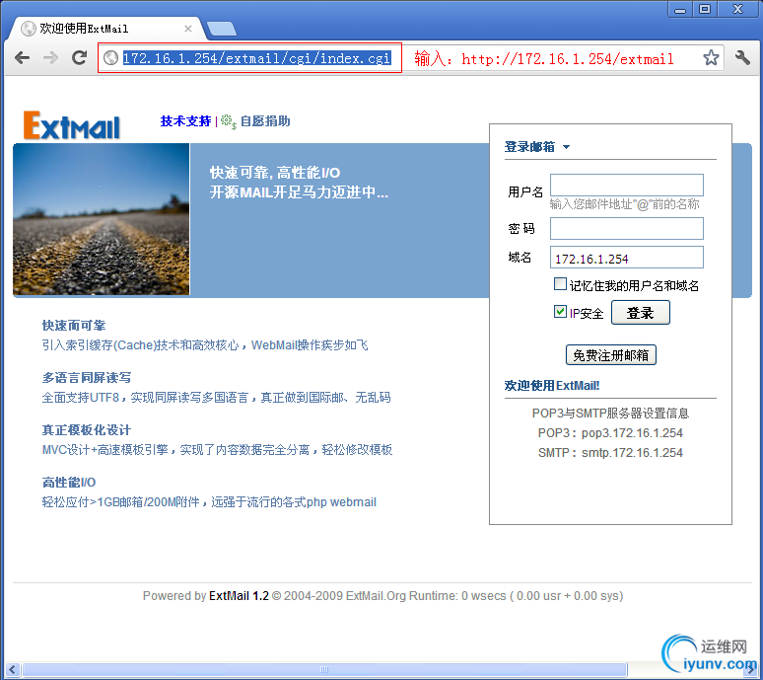763x680 pixels.
Task: Click the text SMTP: smtp.172.16.1.254
Action: coord(610,453)
